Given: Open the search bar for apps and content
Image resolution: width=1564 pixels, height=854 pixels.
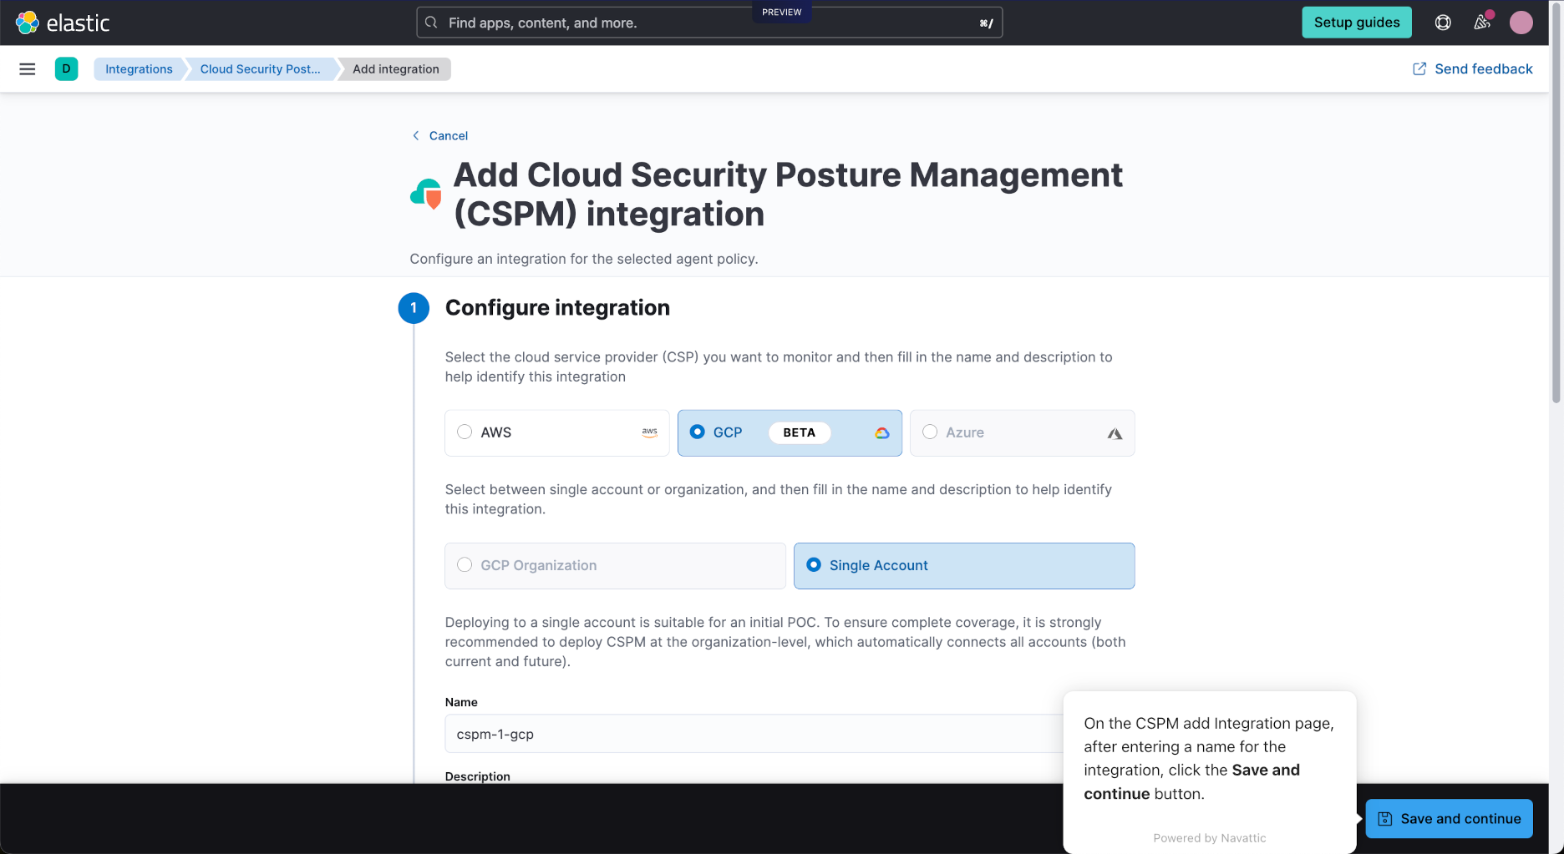Looking at the screenshot, I should 709,23.
